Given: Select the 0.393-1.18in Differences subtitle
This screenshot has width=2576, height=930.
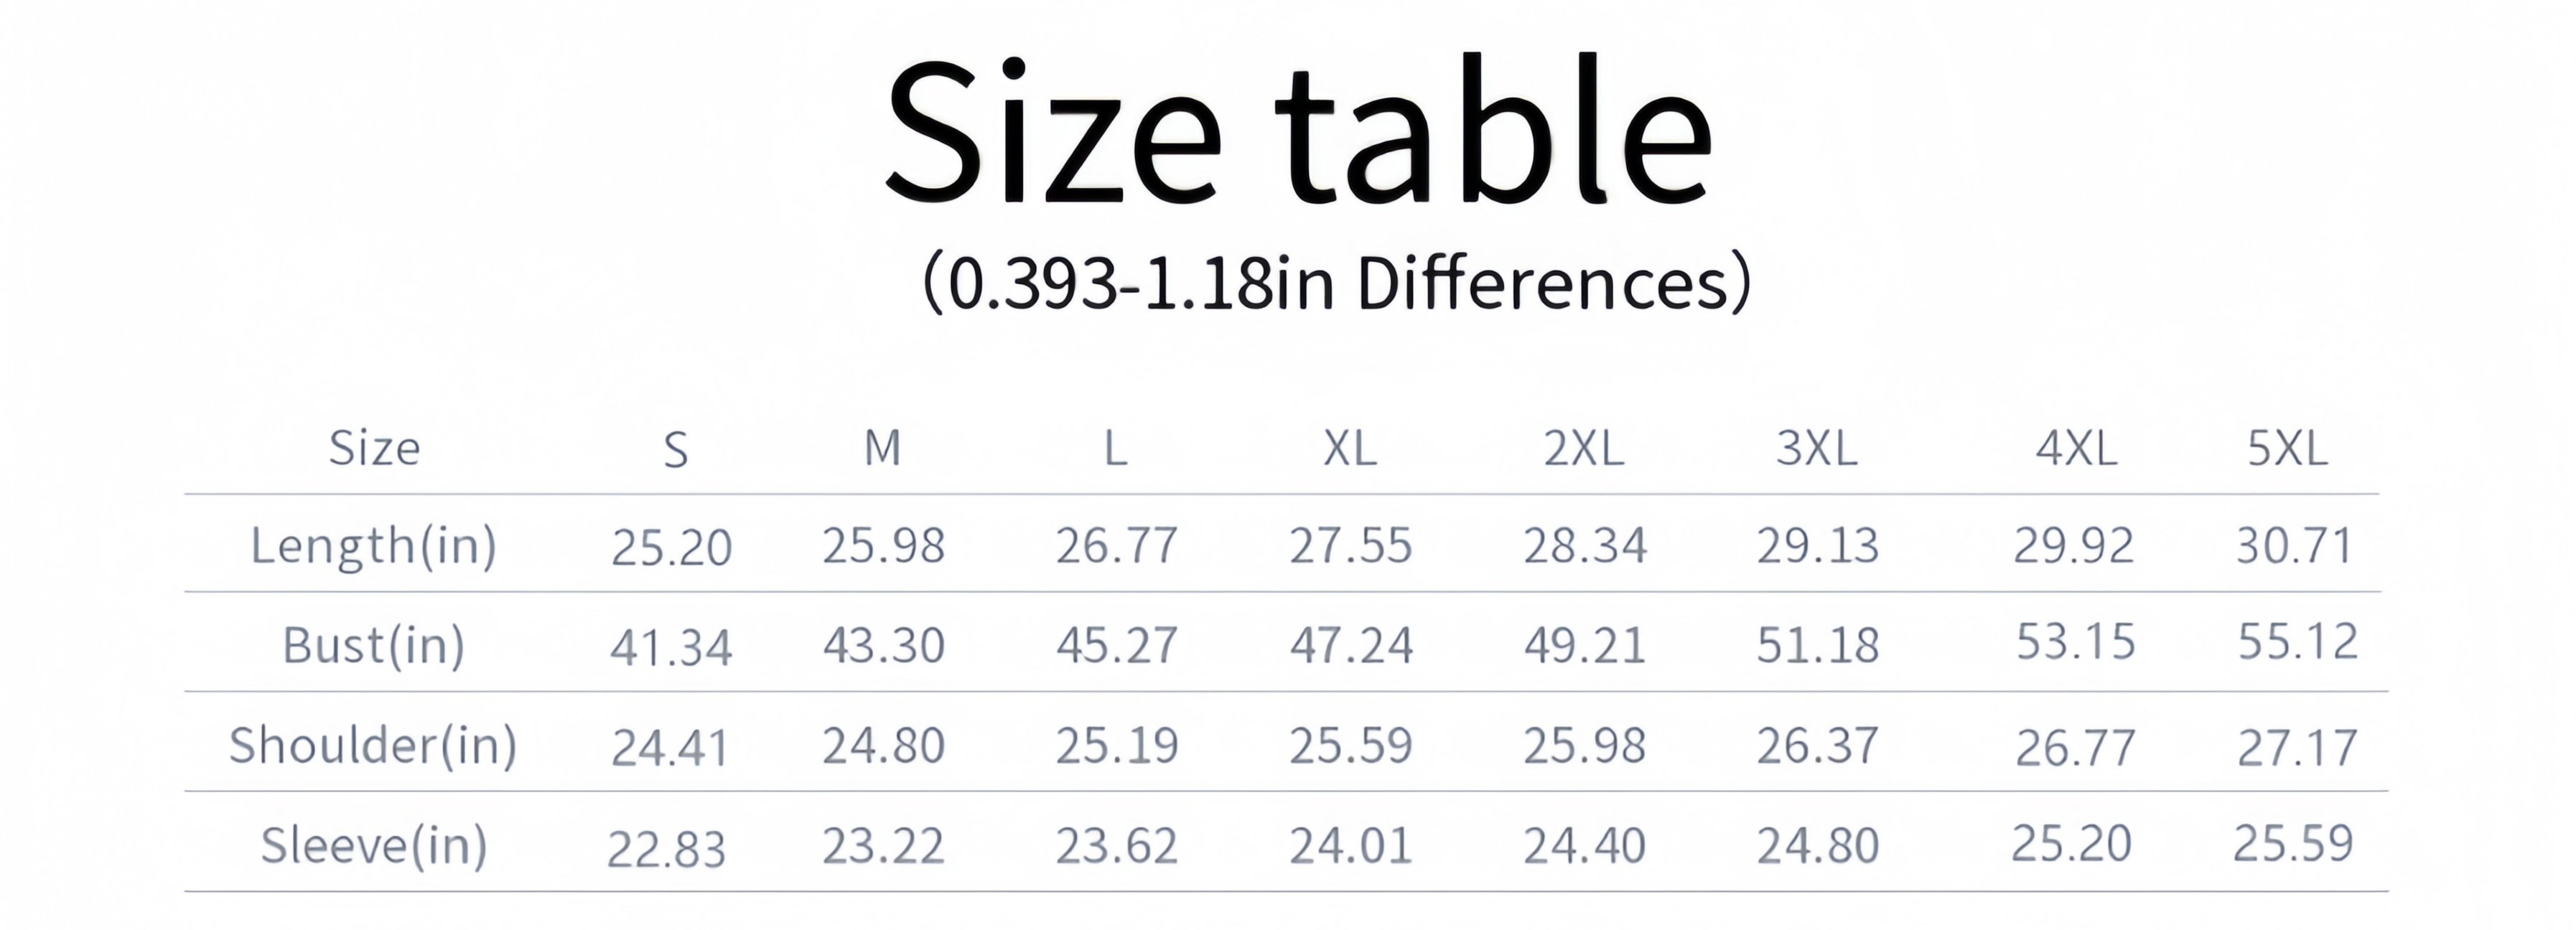Looking at the screenshot, I should 1336,283.
